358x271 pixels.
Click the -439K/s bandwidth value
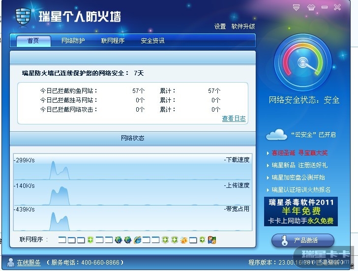tap(24, 210)
